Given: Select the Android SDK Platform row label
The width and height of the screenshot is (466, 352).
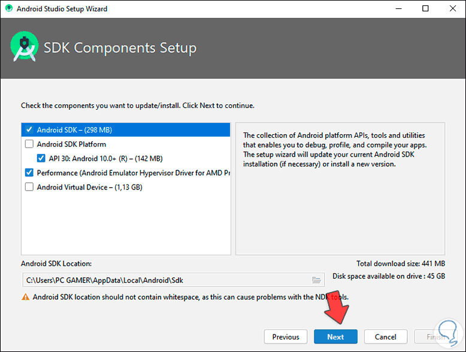Looking at the screenshot, I should coord(71,144).
